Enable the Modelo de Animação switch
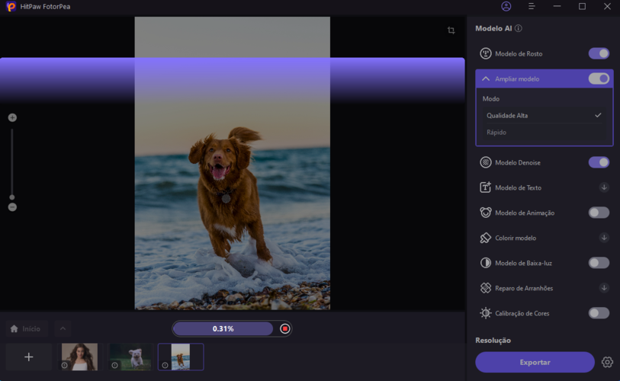 pyautogui.click(x=599, y=213)
